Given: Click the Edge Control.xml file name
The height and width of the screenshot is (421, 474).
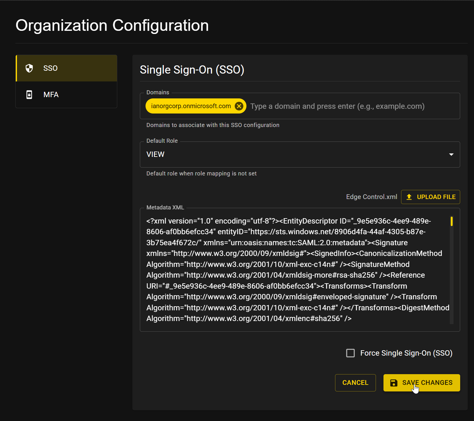Looking at the screenshot, I should (x=372, y=197).
